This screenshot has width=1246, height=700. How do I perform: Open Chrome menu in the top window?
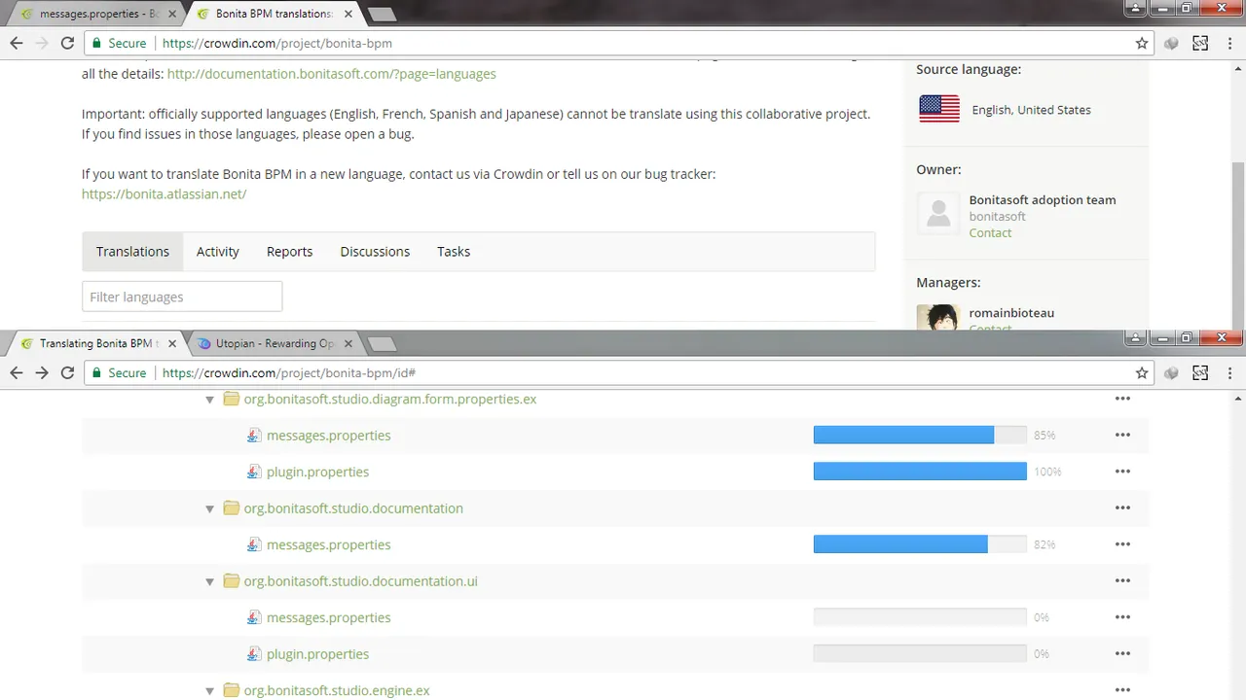[1229, 43]
